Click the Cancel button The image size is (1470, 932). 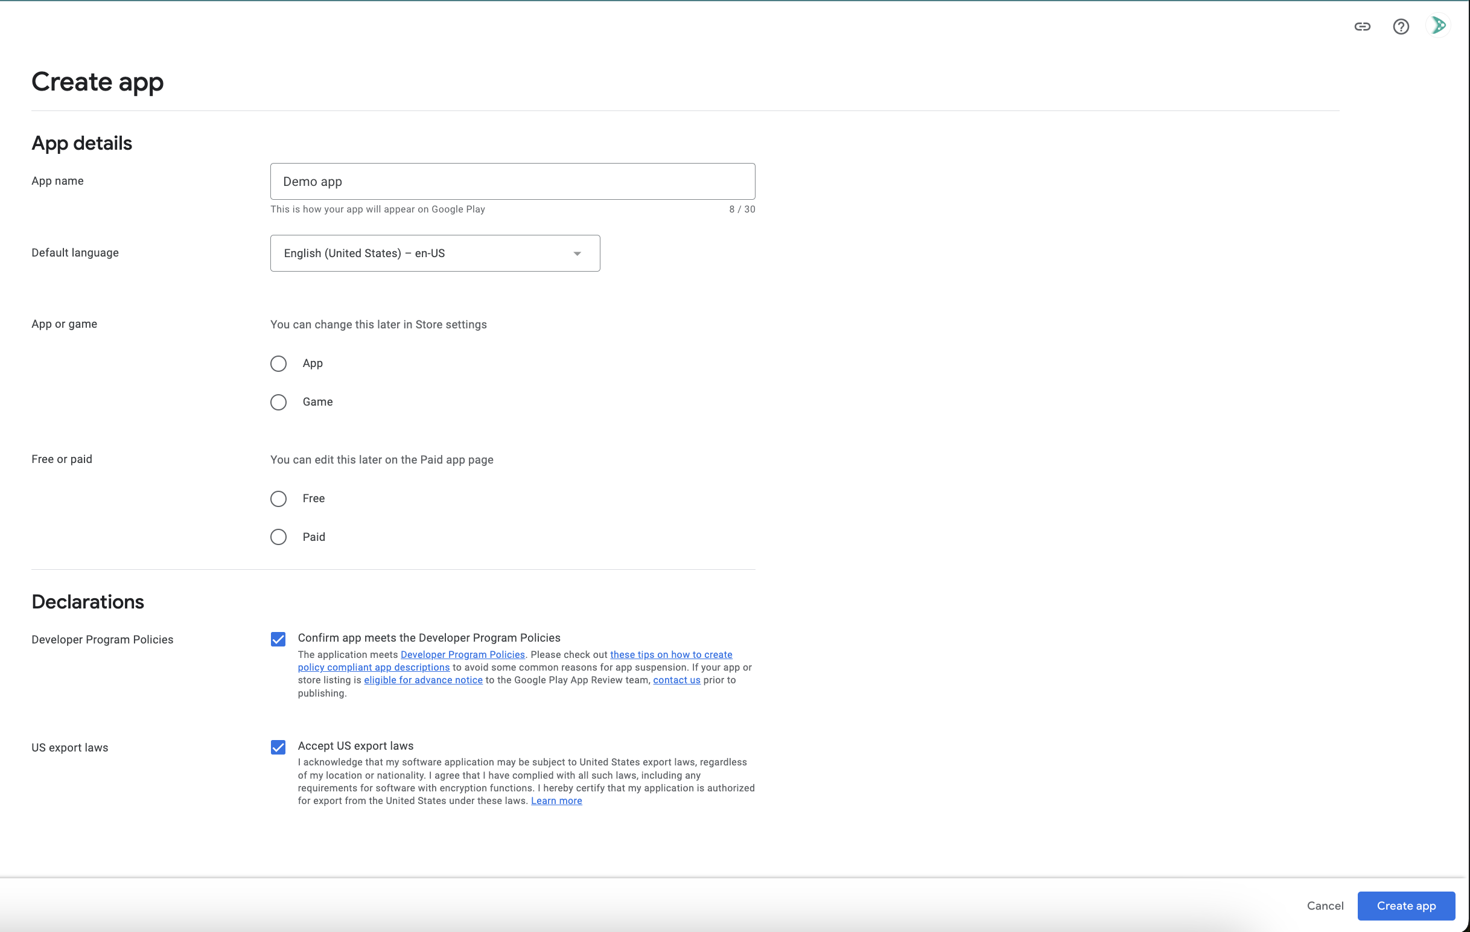[x=1325, y=905]
